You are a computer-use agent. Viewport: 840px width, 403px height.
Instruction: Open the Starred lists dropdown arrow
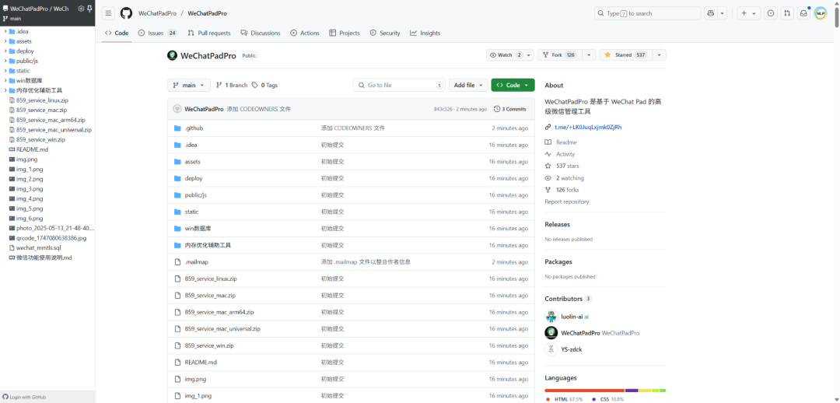click(659, 55)
